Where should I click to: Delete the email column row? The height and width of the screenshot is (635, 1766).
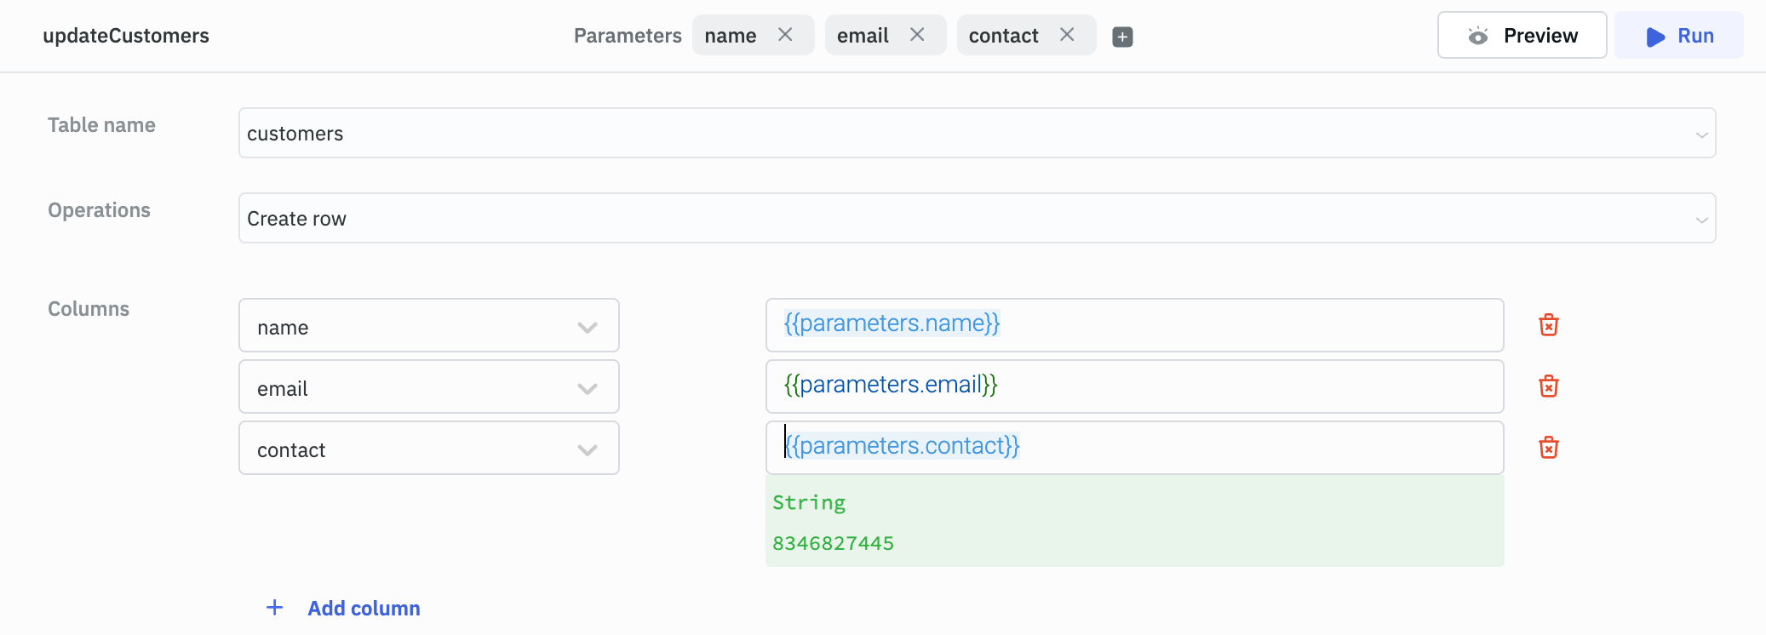click(1548, 386)
